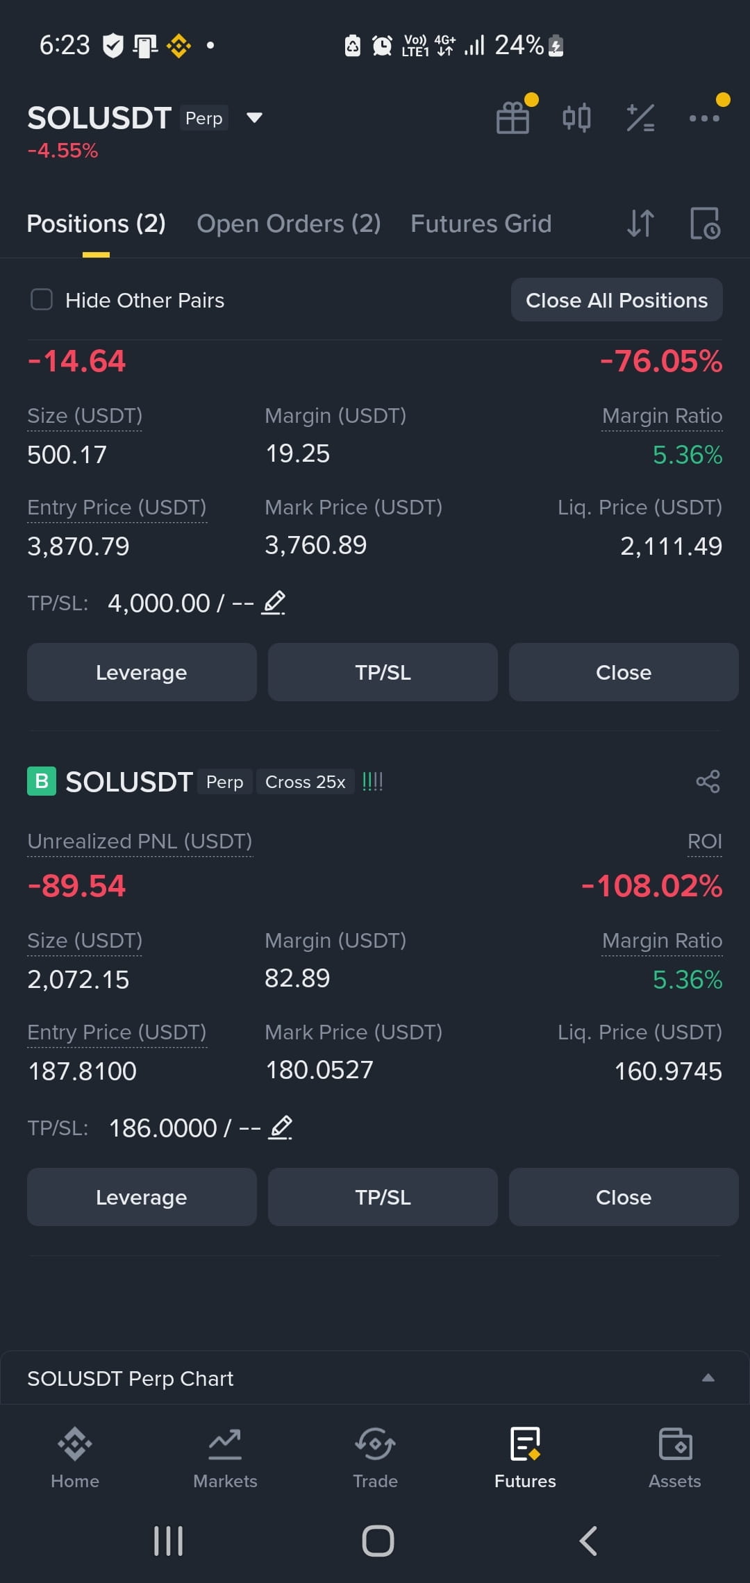Screen dimensions: 750x1583
Task: Switch to the Open Orders (2) tab
Action: (289, 224)
